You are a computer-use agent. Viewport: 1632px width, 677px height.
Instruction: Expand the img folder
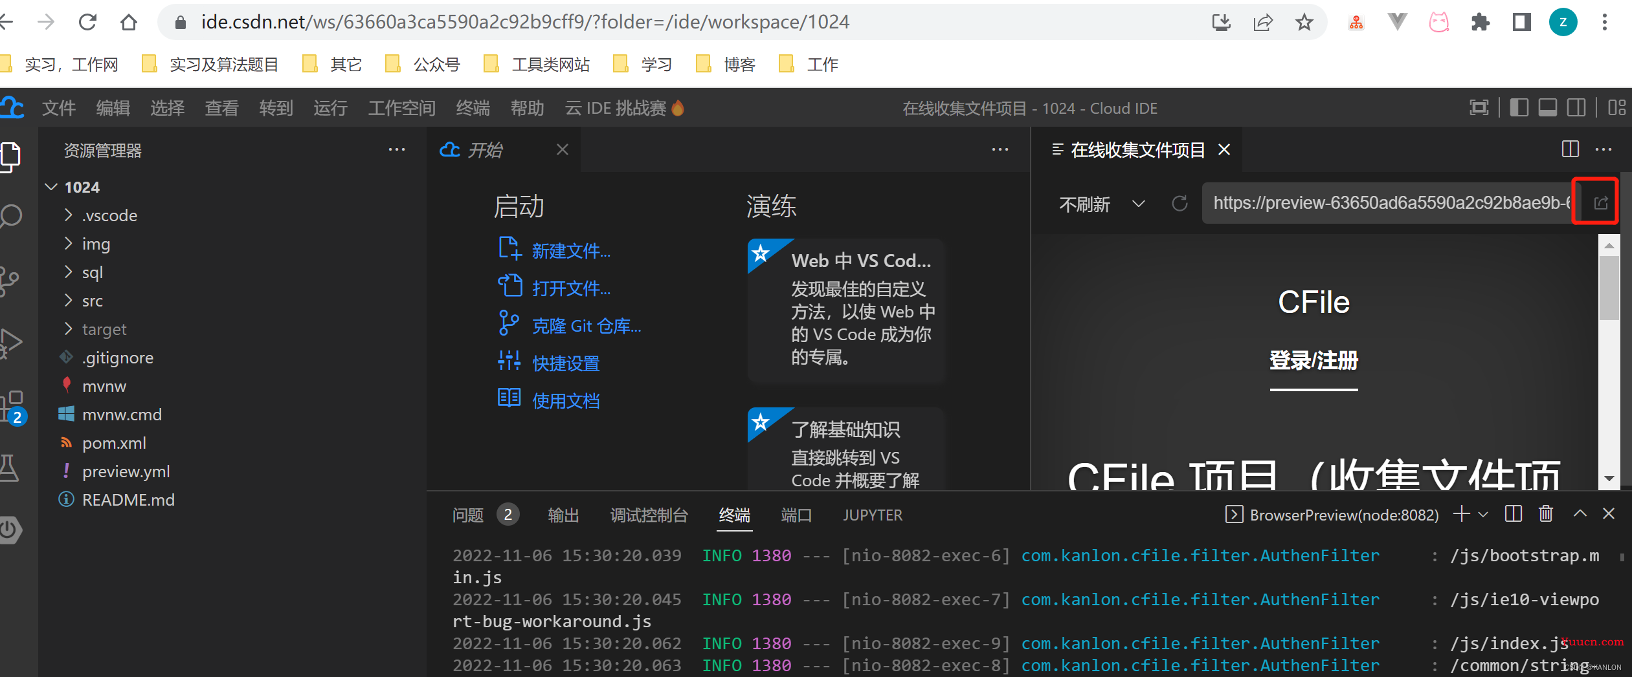pyautogui.click(x=68, y=243)
